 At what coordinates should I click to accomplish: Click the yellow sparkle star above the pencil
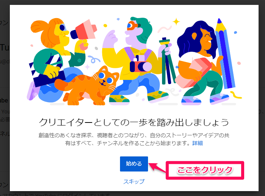tap(176, 21)
